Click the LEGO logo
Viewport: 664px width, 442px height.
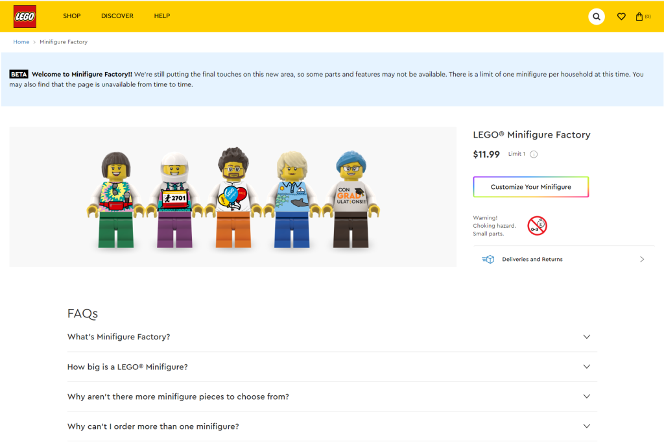click(x=25, y=16)
